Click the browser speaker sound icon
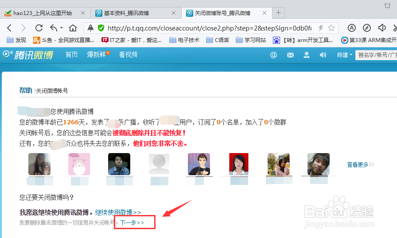Viewport: 397px width, 238px height. pos(382,28)
